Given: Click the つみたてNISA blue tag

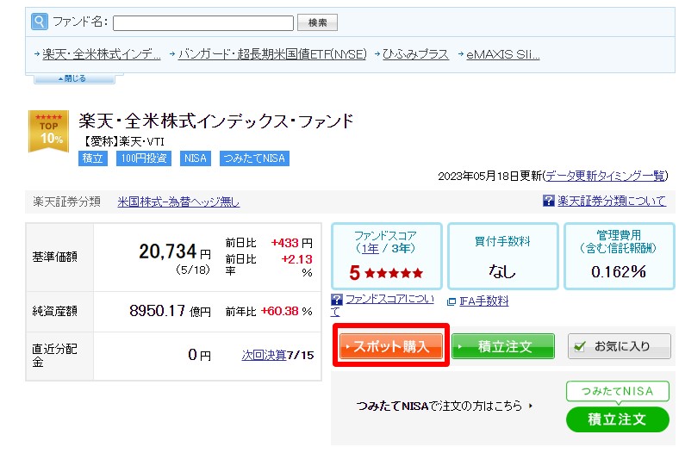Looking at the screenshot, I should coord(254,158).
